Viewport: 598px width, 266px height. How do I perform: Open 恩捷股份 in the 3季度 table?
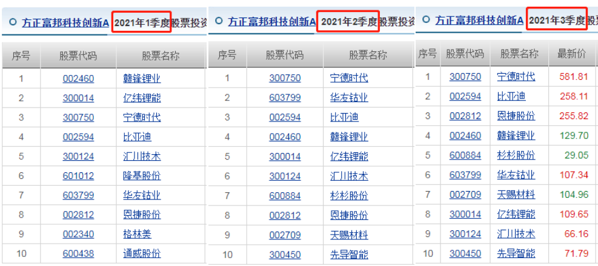pos(516,116)
